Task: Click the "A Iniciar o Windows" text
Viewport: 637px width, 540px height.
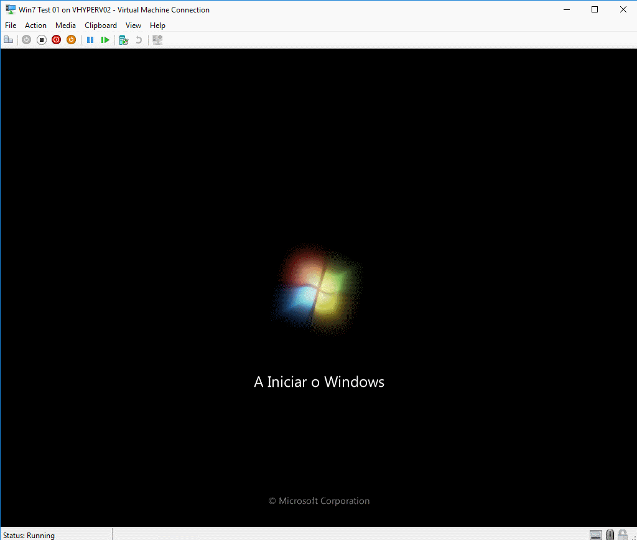Action: (x=319, y=382)
